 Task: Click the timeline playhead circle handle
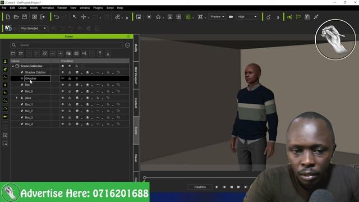[145, 177]
